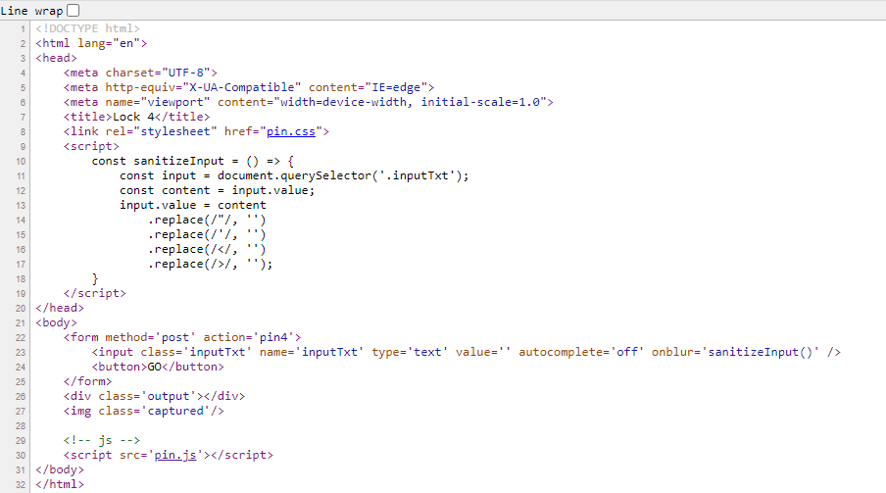The width and height of the screenshot is (886, 493).
Task: Click the "Line wrap" label text
Action: coord(31,11)
